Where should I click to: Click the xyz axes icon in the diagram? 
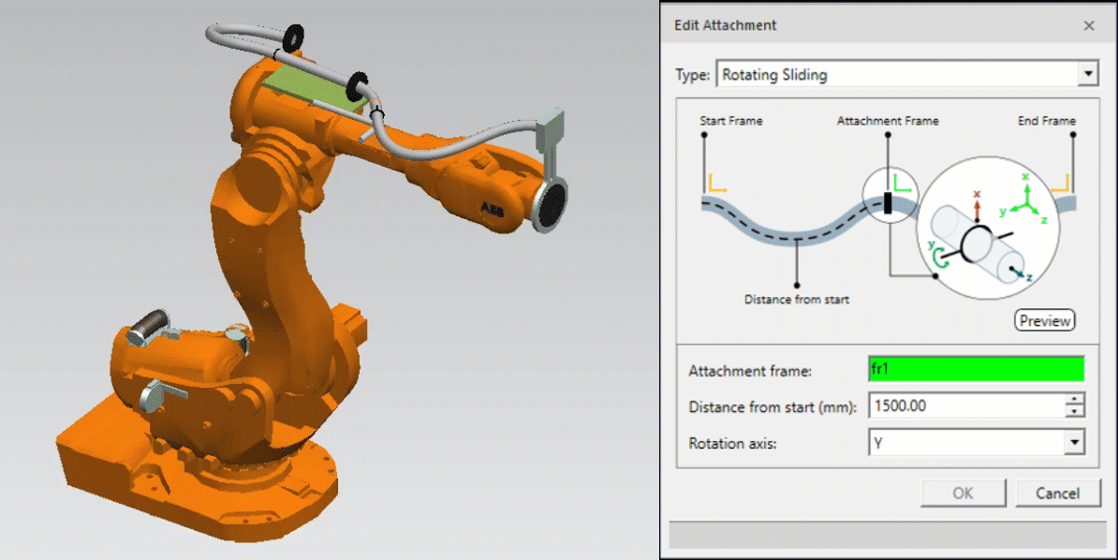[1023, 199]
